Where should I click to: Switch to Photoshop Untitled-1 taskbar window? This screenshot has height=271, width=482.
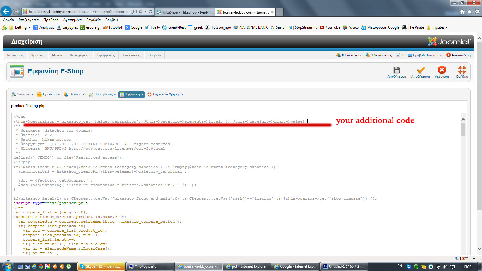(x=344, y=266)
